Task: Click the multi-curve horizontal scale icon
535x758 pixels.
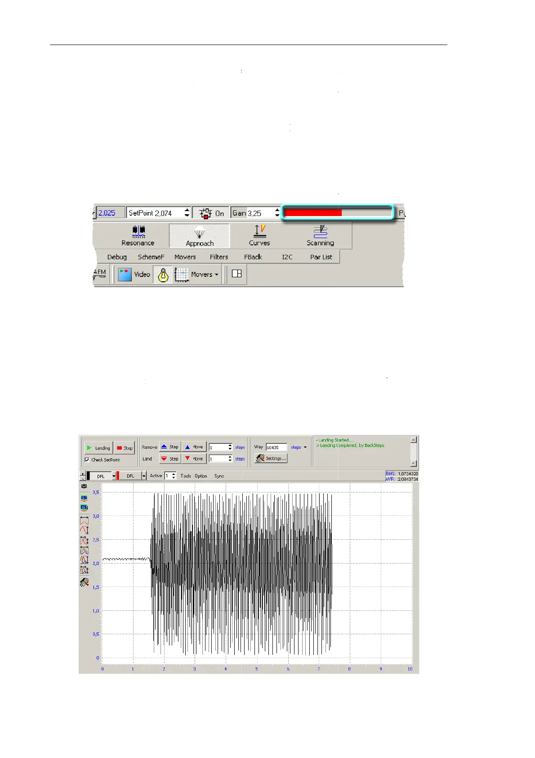Action: pyautogui.click(x=84, y=550)
